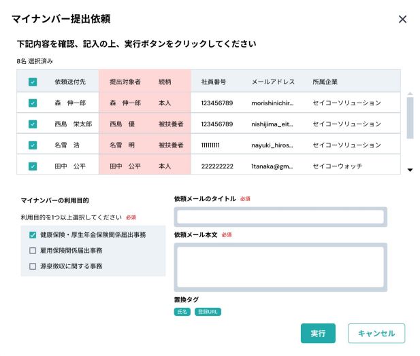420x356 pixels.
Task: Click the キャンセル button
Action: pyautogui.click(x=376, y=334)
